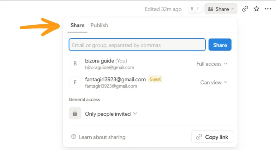Screen dimensions: 276x150
Task: Click the B user avatar in top bar
Action: pyautogui.click(x=192, y=9)
